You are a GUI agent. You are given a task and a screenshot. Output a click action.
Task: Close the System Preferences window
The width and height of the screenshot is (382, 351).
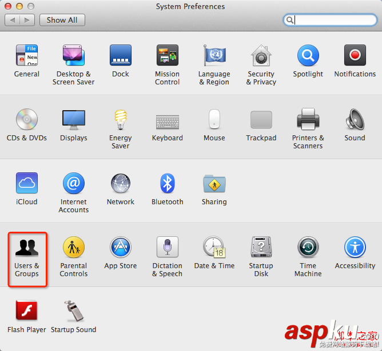click(x=8, y=6)
